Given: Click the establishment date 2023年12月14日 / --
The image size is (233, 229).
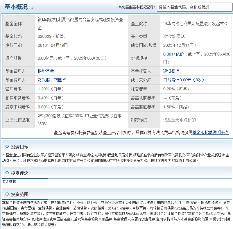Looking at the screenshot, I should point(182,45).
